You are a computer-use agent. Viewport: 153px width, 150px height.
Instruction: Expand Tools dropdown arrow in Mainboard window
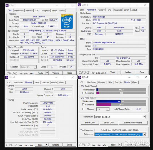coord(119,72)
